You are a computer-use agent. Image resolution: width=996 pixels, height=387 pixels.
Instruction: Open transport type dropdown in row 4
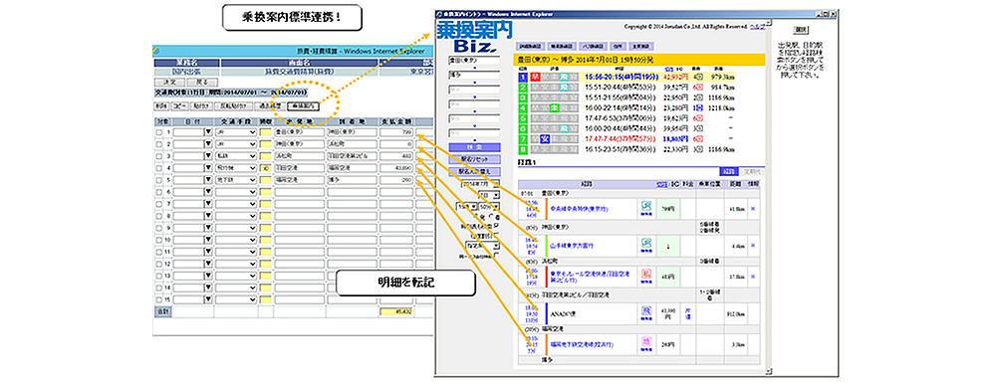click(236, 168)
